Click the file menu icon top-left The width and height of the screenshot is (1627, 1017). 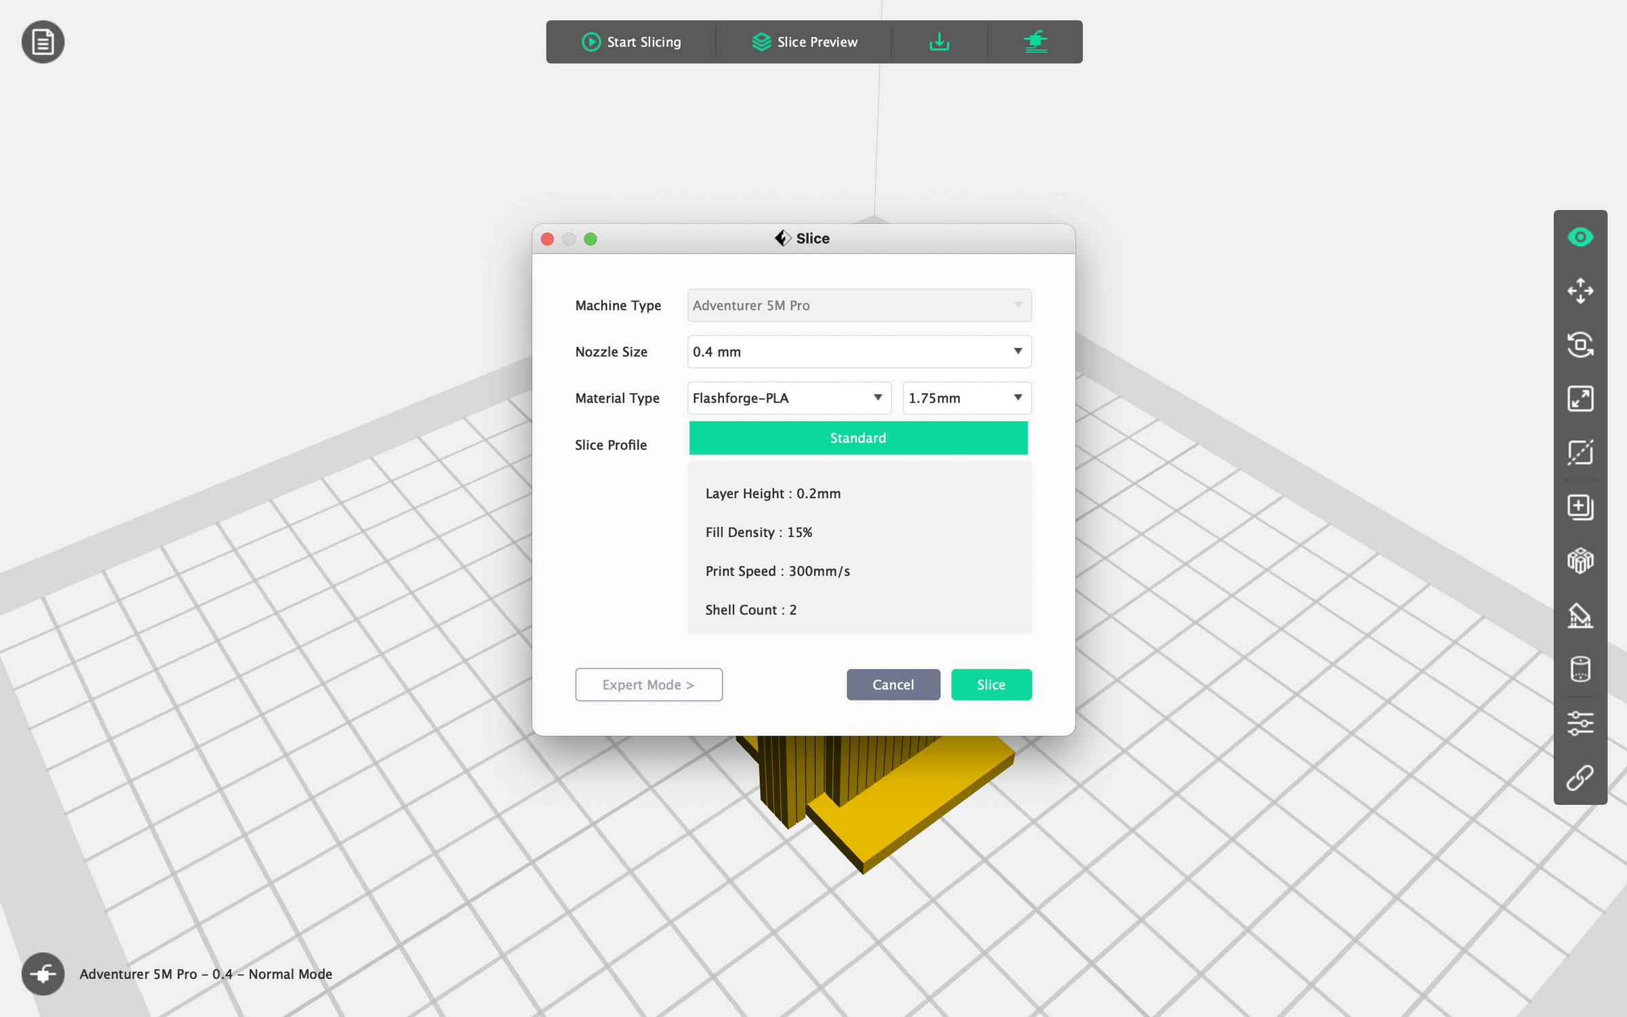pos(43,42)
